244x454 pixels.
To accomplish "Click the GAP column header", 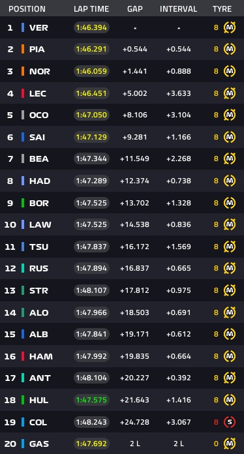I will (x=135, y=9).
